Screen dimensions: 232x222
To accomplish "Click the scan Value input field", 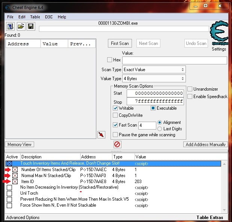I will 175,60.
